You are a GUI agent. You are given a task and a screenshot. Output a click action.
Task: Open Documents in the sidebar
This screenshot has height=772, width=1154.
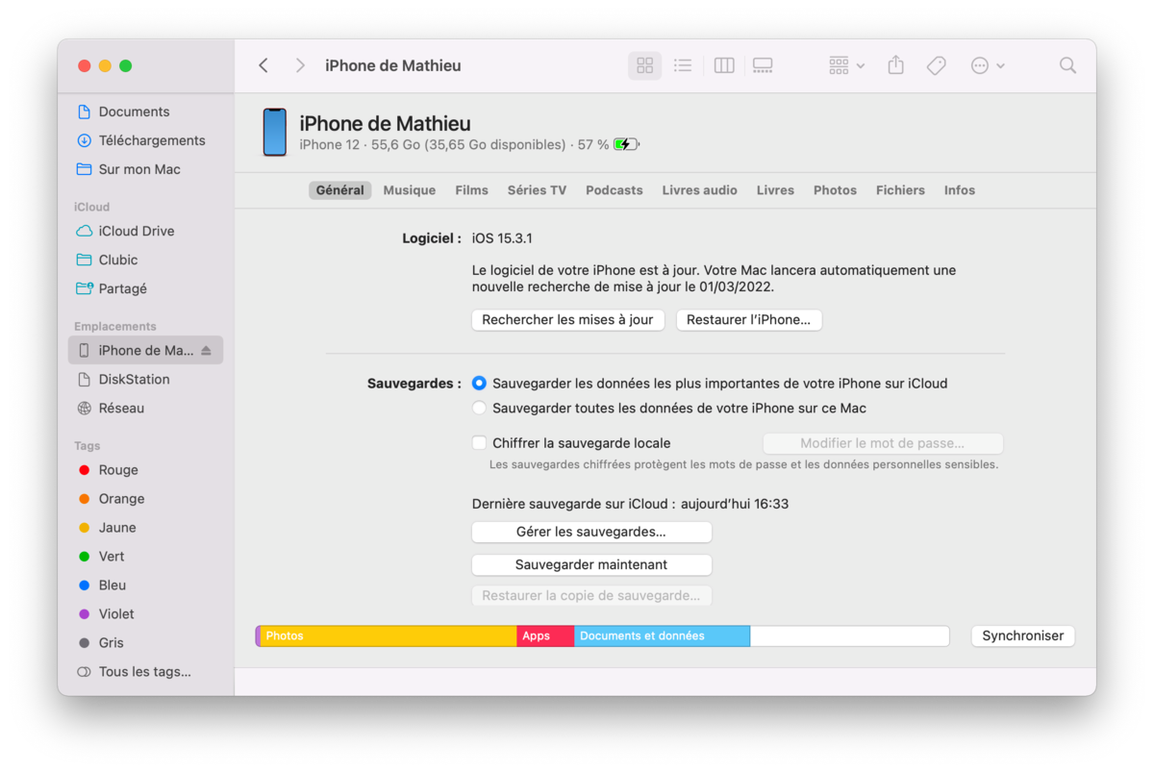point(134,112)
